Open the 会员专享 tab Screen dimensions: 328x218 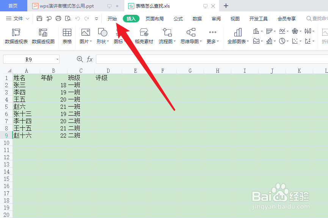coord(287,19)
